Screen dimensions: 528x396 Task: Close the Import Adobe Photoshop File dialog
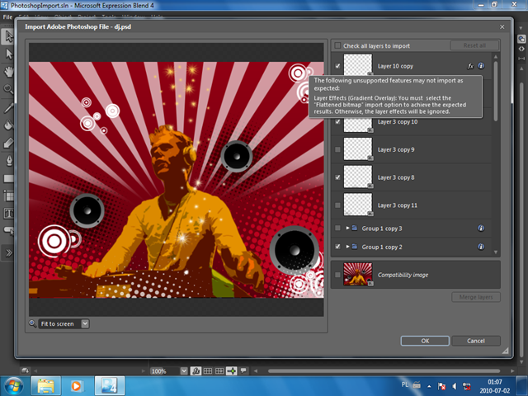[502, 26]
